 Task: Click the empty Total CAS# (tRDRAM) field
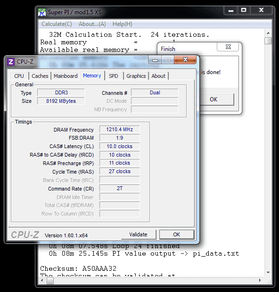tap(120, 205)
